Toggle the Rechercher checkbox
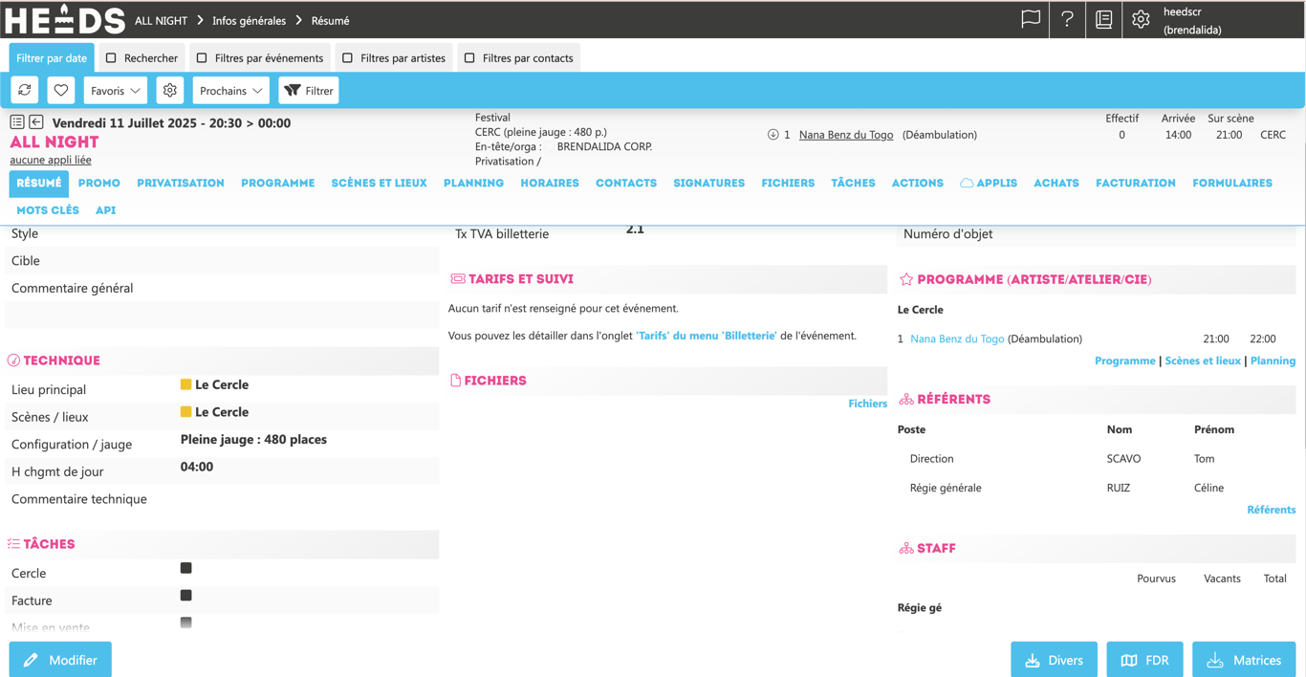The width and height of the screenshot is (1306, 677). pos(111,58)
